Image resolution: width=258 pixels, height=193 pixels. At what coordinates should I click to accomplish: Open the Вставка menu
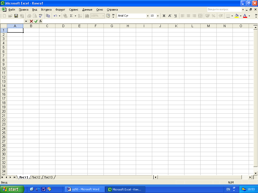click(x=46, y=10)
